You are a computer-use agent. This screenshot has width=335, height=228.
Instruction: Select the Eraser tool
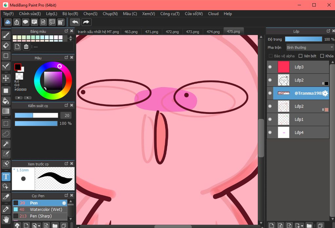(x=6, y=46)
